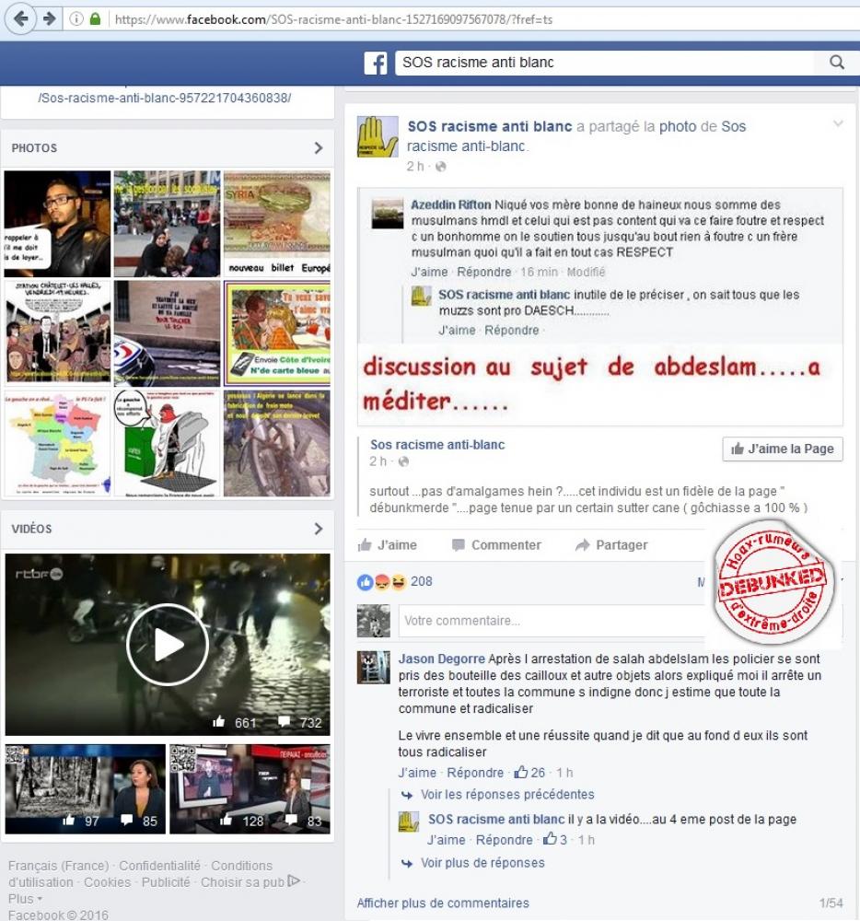The height and width of the screenshot is (921, 860).
Task: Open SOS racisme anti blanc yellow hand avatar
Action: point(378,136)
